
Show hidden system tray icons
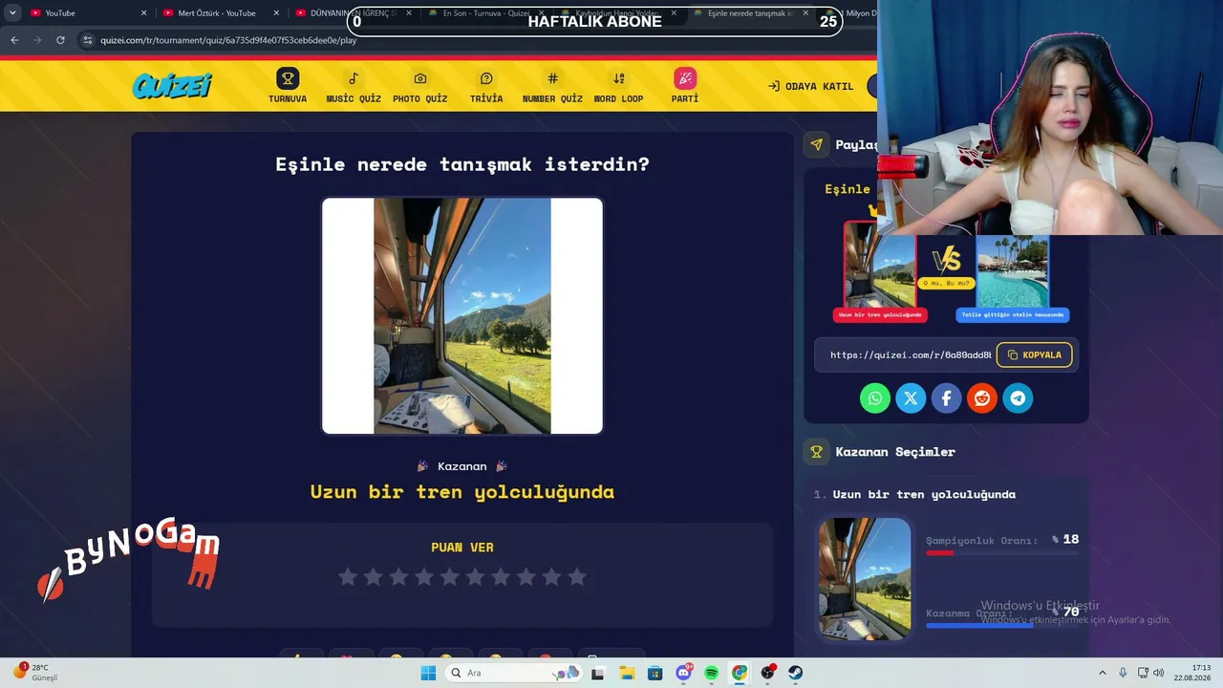[1102, 673]
